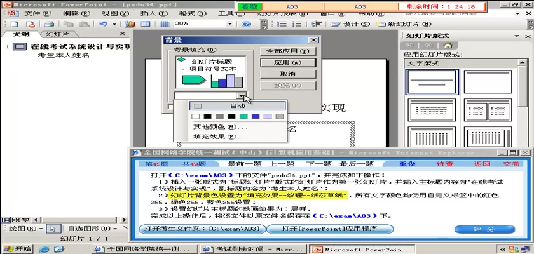Expand toolbar options at far right edge

pyautogui.click(x=531, y=24)
